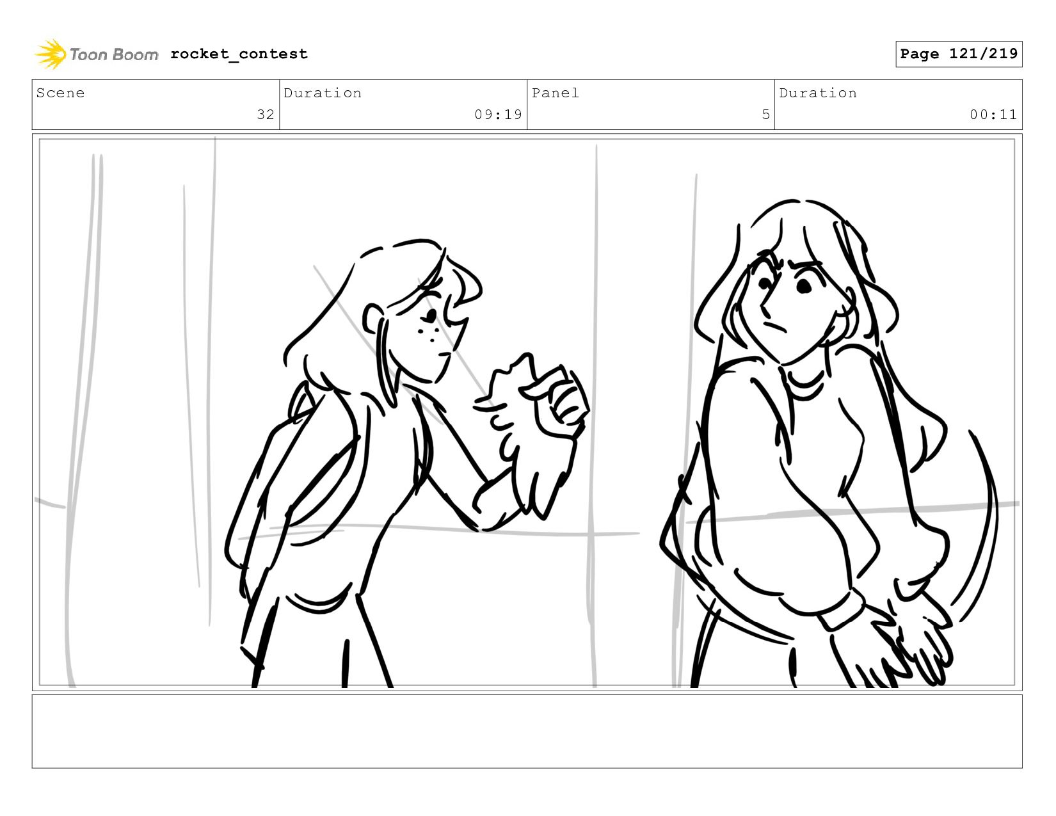Click the storyboard panel drawing
Screen dimensions: 1056x816
pos(527,412)
